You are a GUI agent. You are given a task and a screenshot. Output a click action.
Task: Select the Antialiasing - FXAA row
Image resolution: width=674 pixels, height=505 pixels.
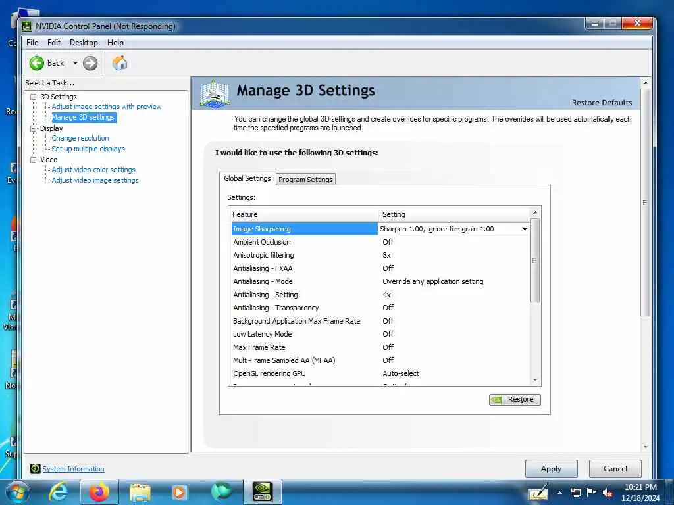click(380, 268)
